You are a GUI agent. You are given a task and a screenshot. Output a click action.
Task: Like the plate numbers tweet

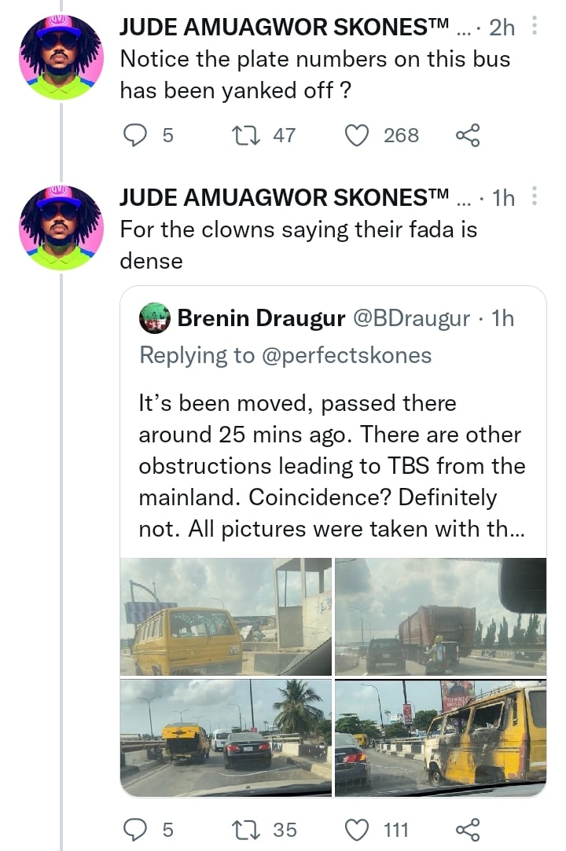(x=358, y=135)
